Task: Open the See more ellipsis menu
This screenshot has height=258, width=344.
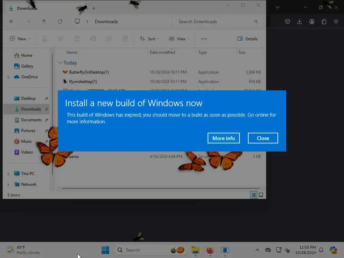Action: pos(204,39)
